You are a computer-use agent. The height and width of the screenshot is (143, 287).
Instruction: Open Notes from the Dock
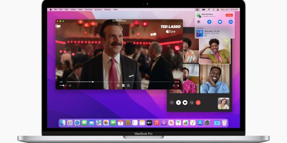142,123
